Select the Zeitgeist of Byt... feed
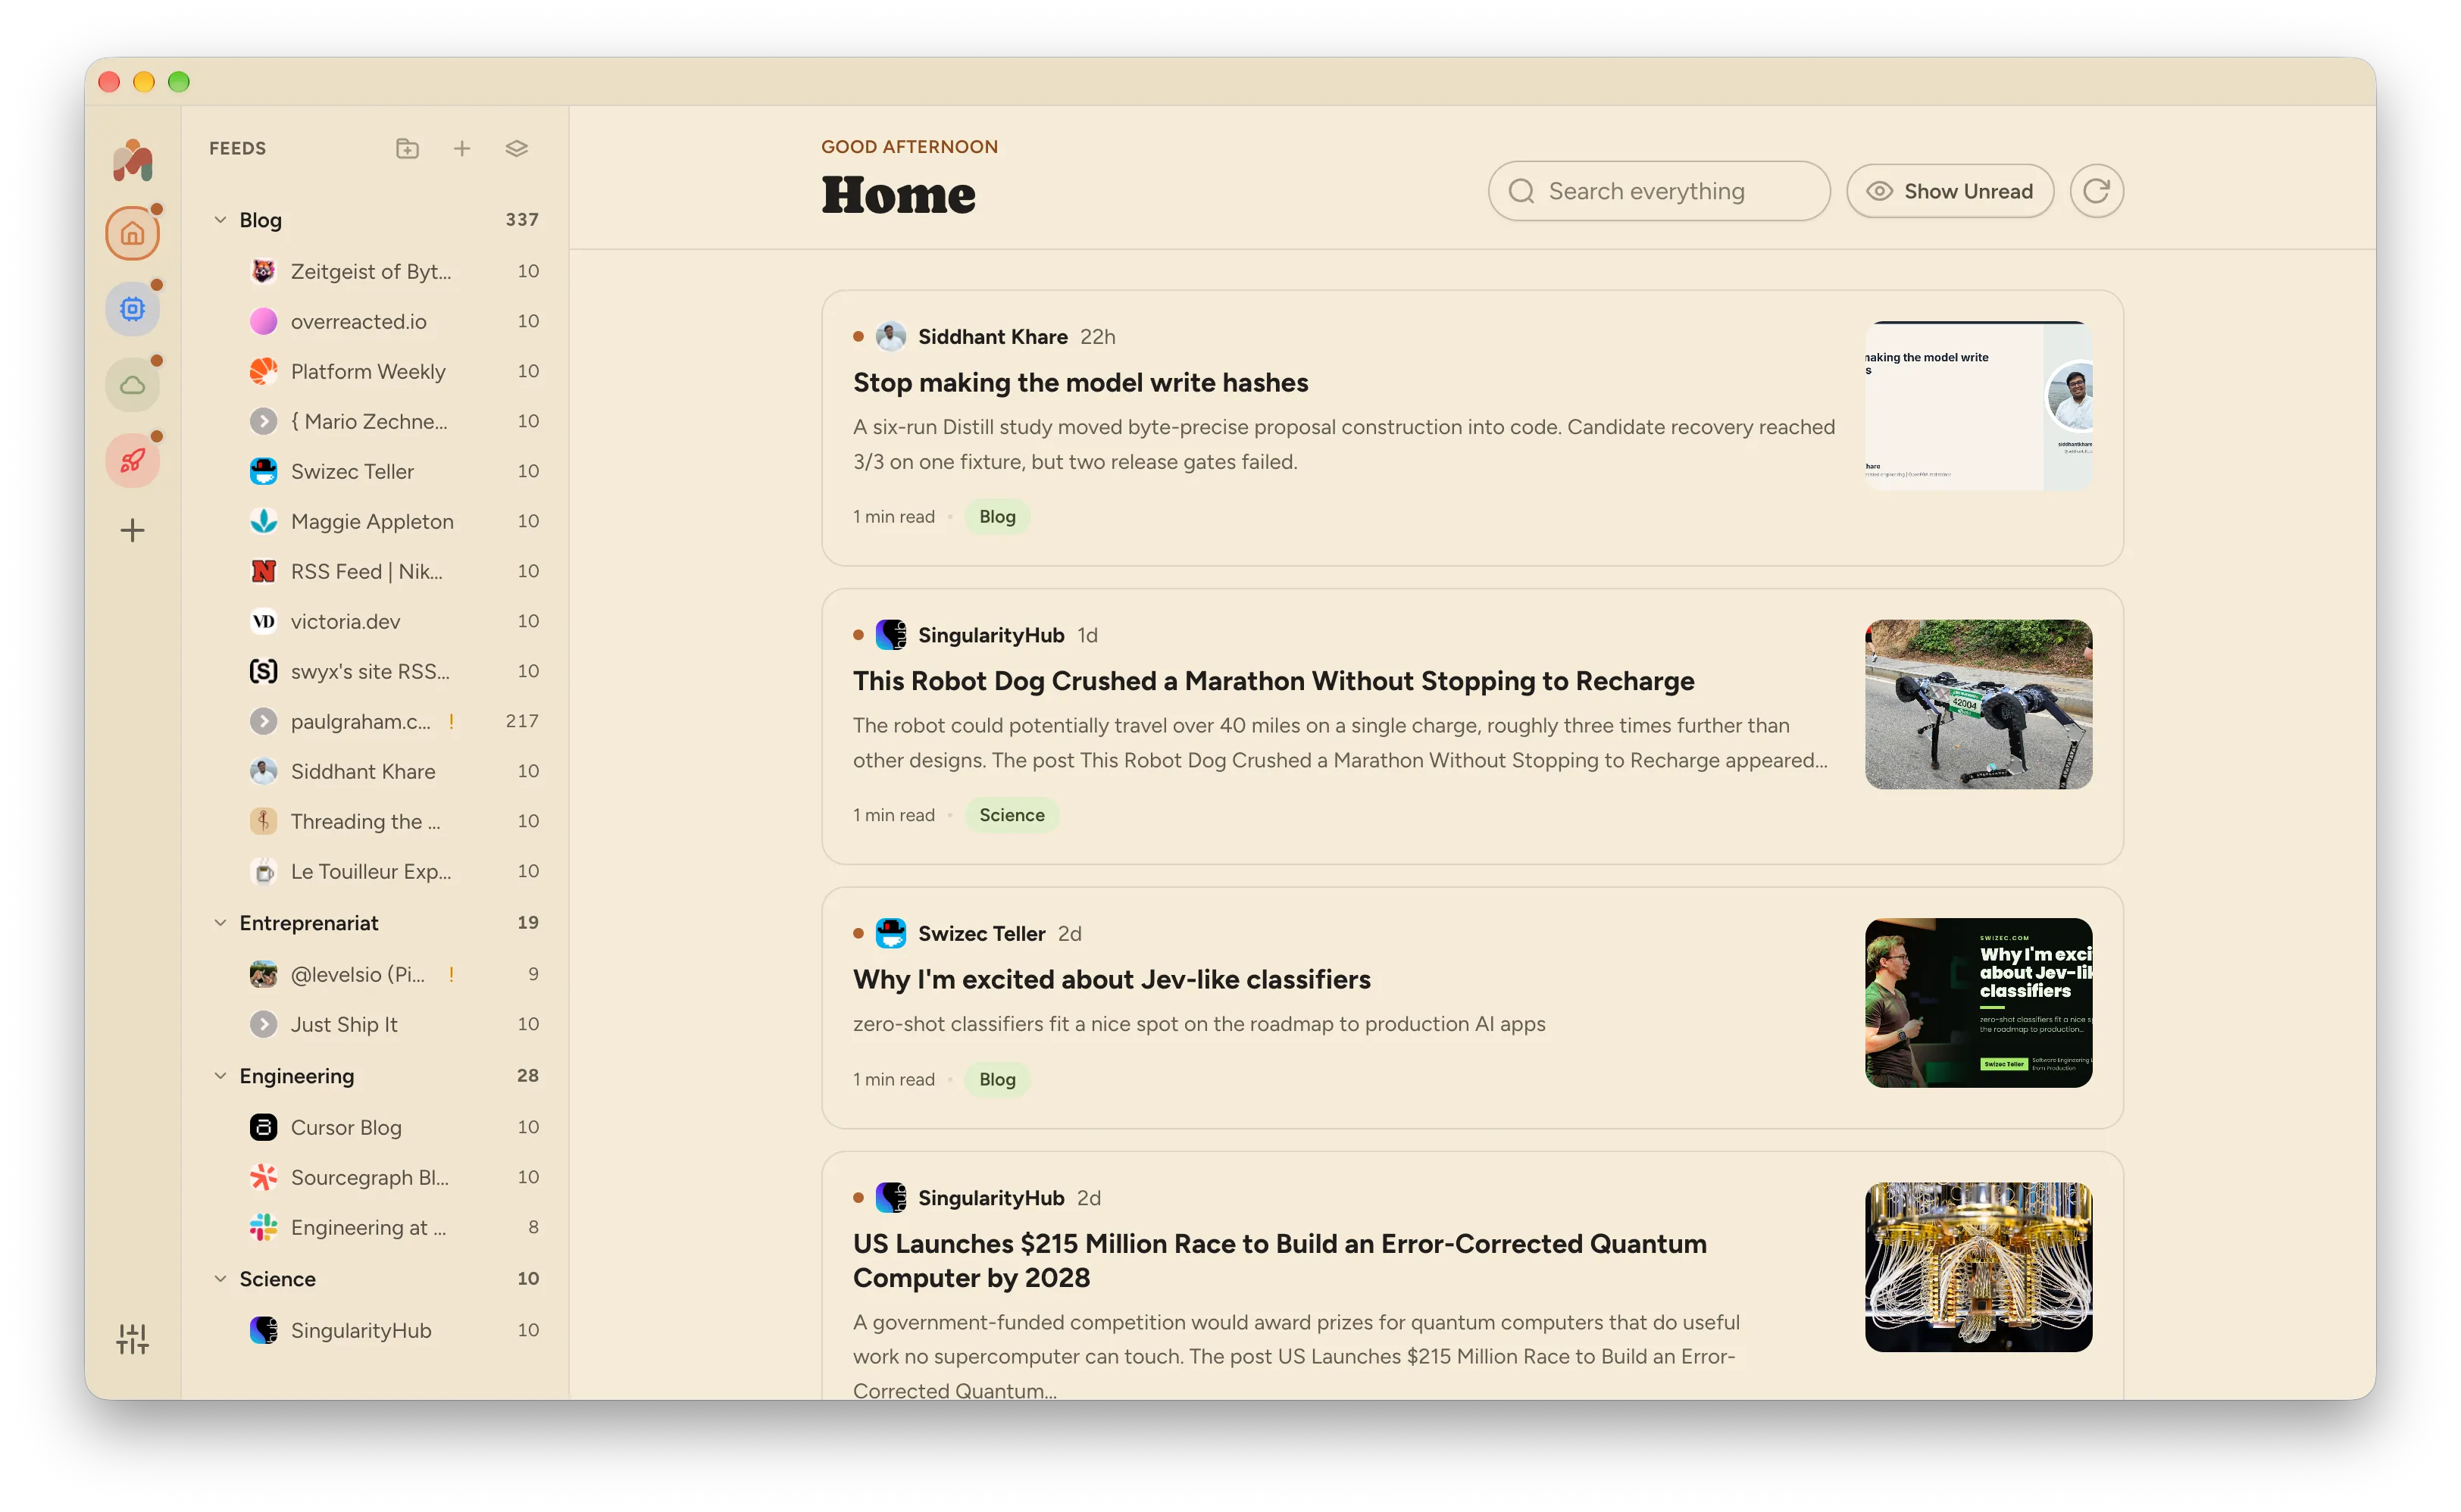 [x=394, y=271]
